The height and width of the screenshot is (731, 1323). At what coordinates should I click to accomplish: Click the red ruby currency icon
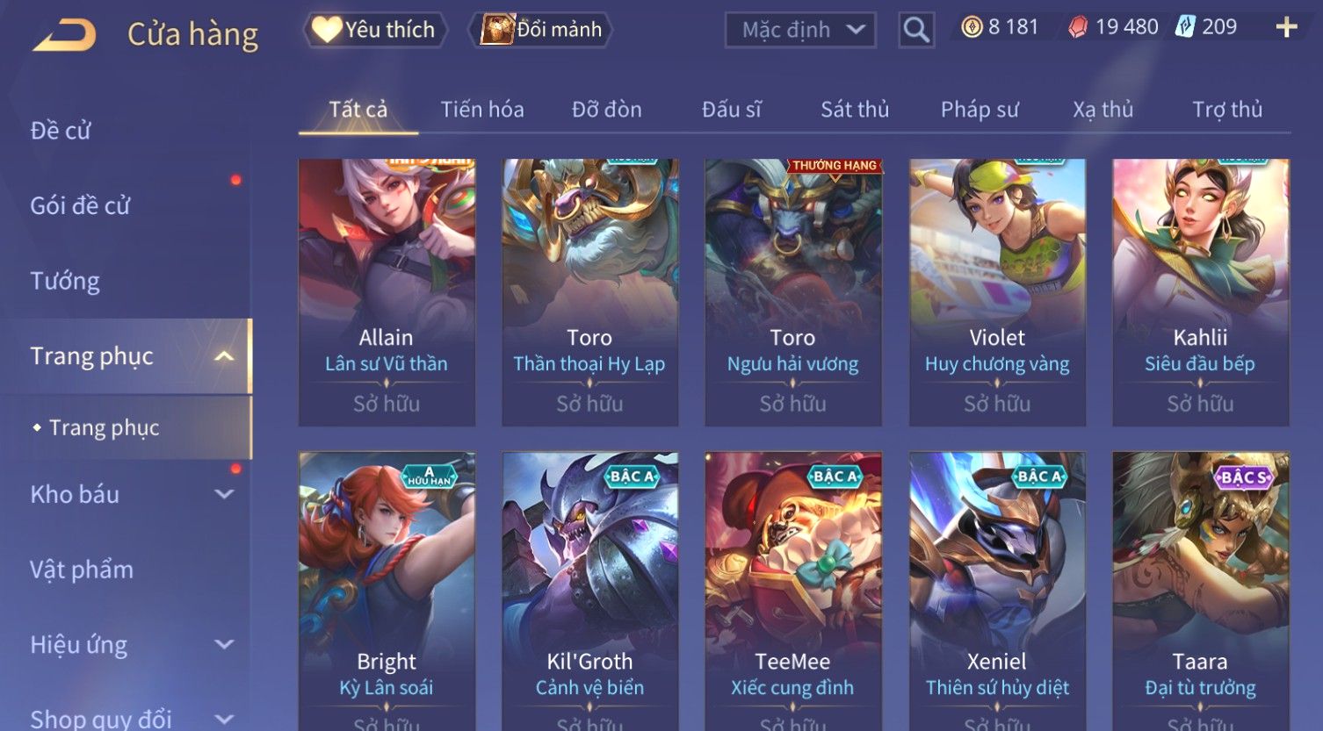click(1078, 28)
